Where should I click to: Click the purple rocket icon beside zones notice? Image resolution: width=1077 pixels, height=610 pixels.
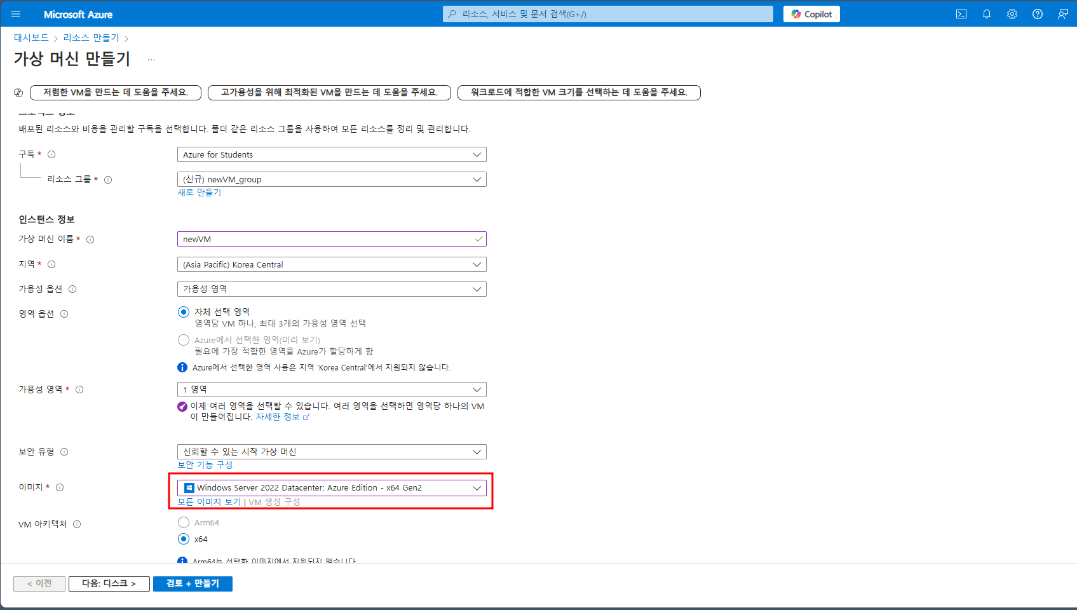coord(182,407)
